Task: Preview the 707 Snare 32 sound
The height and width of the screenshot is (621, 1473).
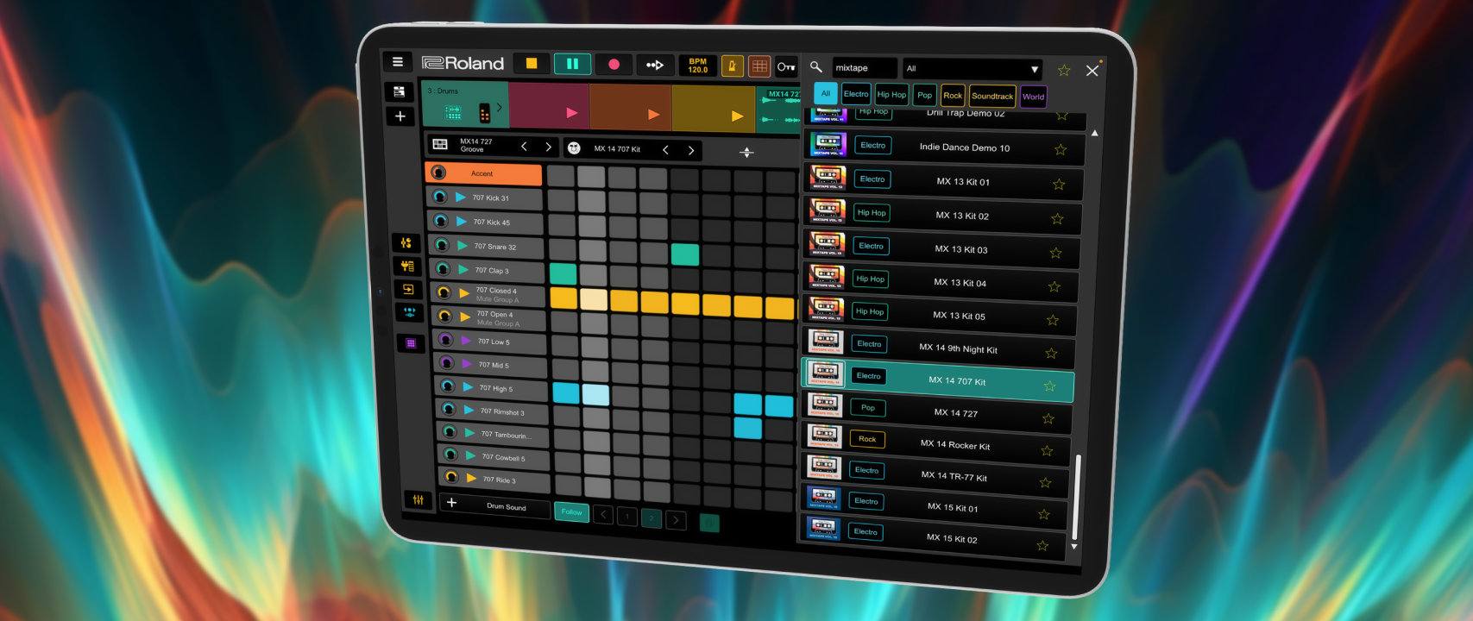Action: coord(463,246)
